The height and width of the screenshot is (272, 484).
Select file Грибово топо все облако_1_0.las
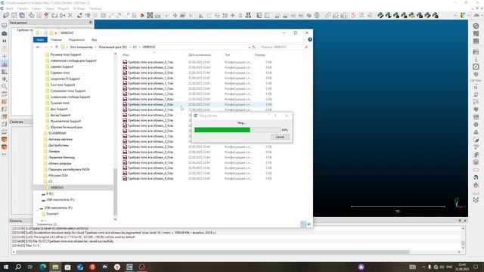[150, 78]
